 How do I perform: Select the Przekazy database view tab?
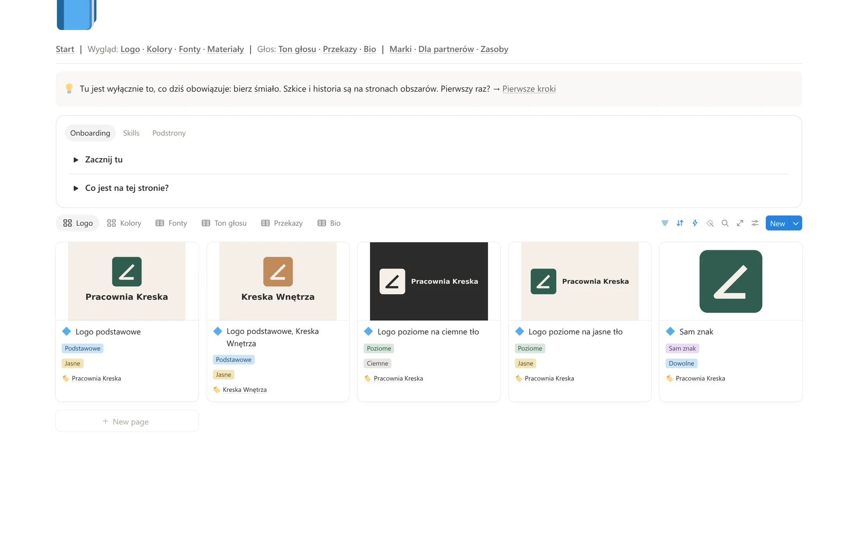[x=282, y=223]
